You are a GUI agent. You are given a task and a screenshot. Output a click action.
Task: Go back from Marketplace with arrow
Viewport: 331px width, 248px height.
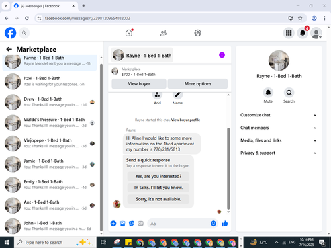tap(9, 49)
